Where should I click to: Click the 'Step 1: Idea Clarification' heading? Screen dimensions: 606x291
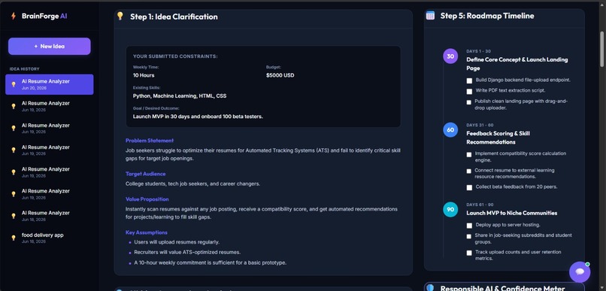click(x=174, y=17)
